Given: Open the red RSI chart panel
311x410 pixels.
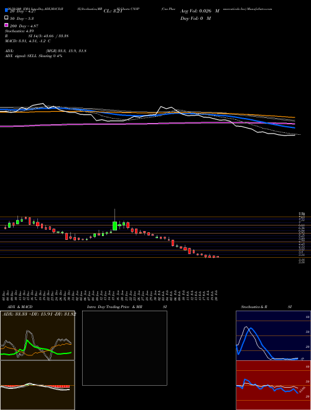Looking at the screenshot, I should tap(273, 385).
